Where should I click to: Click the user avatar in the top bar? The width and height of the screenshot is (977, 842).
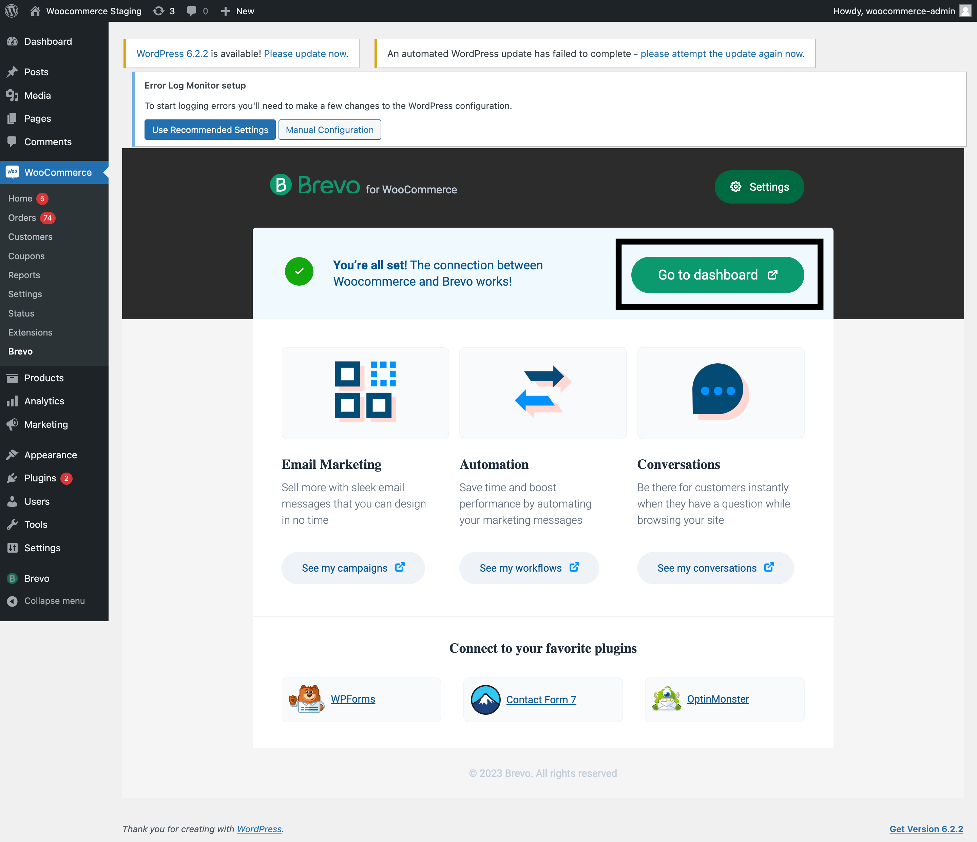[x=965, y=11]
